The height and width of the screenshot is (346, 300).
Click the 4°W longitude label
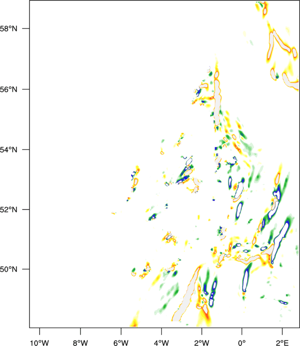pyautogui.click(x=162, y=343)
